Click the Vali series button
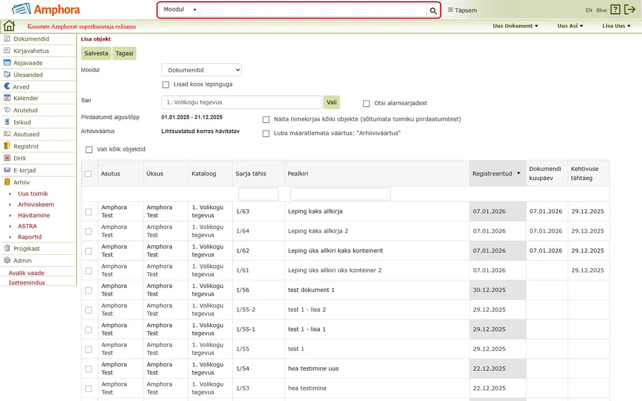Viewport: 642px width, 401px height. point(332,102)
